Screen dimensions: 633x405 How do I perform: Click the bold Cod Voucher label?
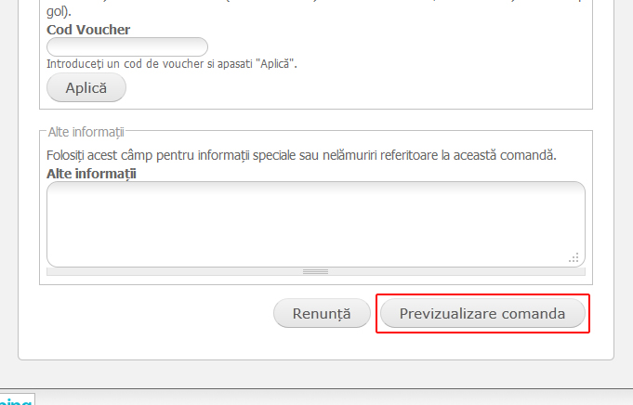(88, 30)
